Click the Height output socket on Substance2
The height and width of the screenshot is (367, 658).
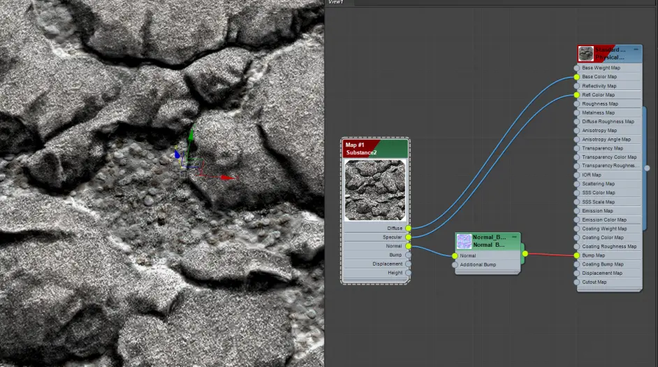[x=409, y=273]
